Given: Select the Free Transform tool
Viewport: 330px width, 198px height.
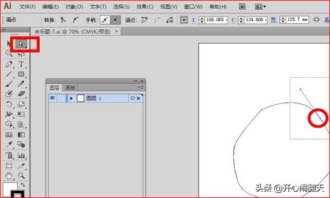Looking at the screenshot, I should [x=21, y=114].
